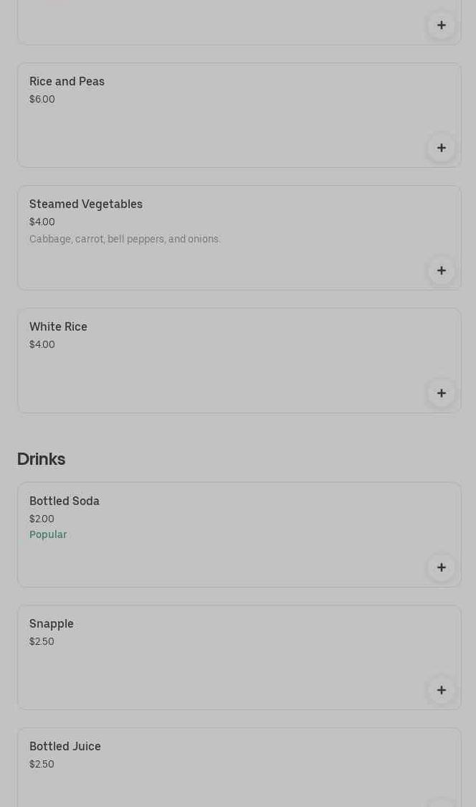Open the Rice and Peas item title
Viewport: 476px width, 807px height.
click(x=67, y=82)
